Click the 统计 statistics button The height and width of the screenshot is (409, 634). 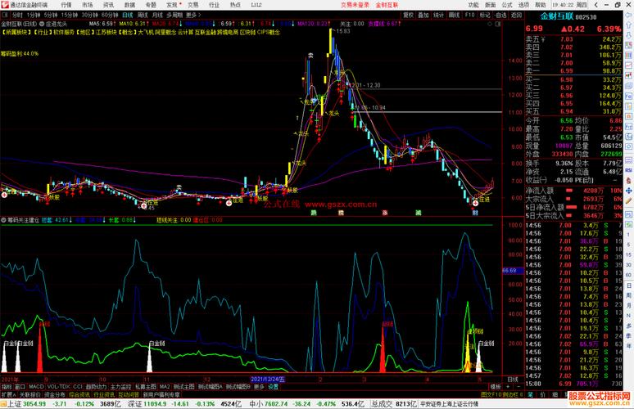coord(439,15)
